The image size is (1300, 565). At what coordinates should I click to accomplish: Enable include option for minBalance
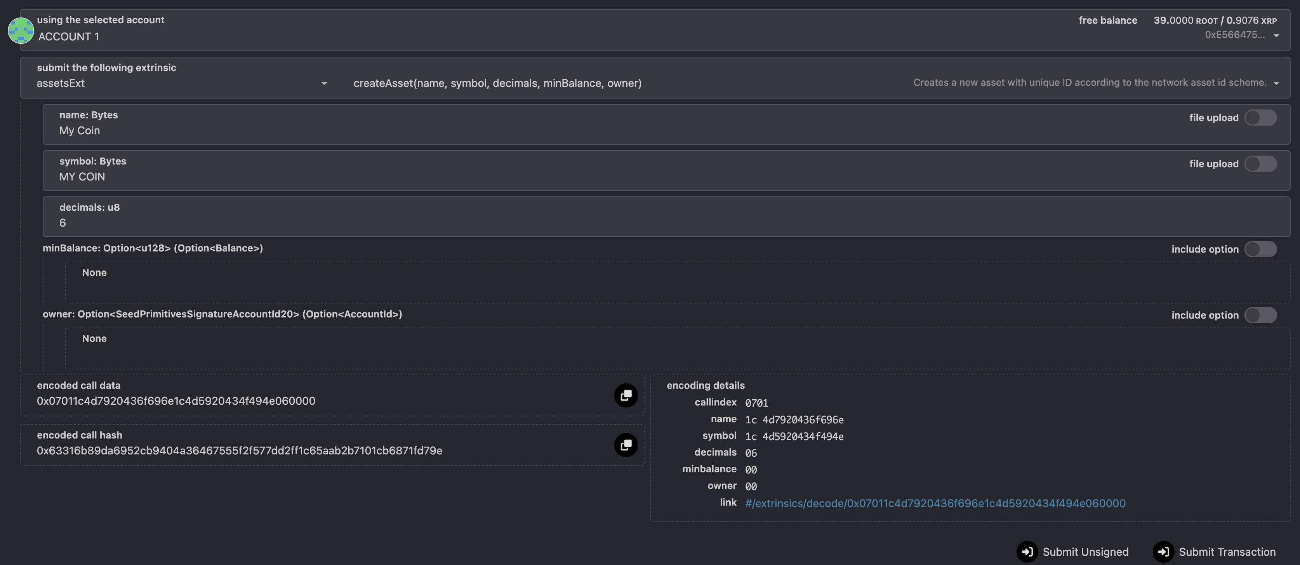click(1260, 249)
